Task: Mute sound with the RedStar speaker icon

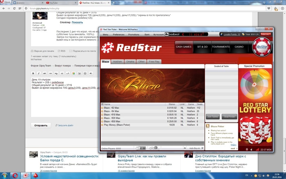Action: pos(252,150)
